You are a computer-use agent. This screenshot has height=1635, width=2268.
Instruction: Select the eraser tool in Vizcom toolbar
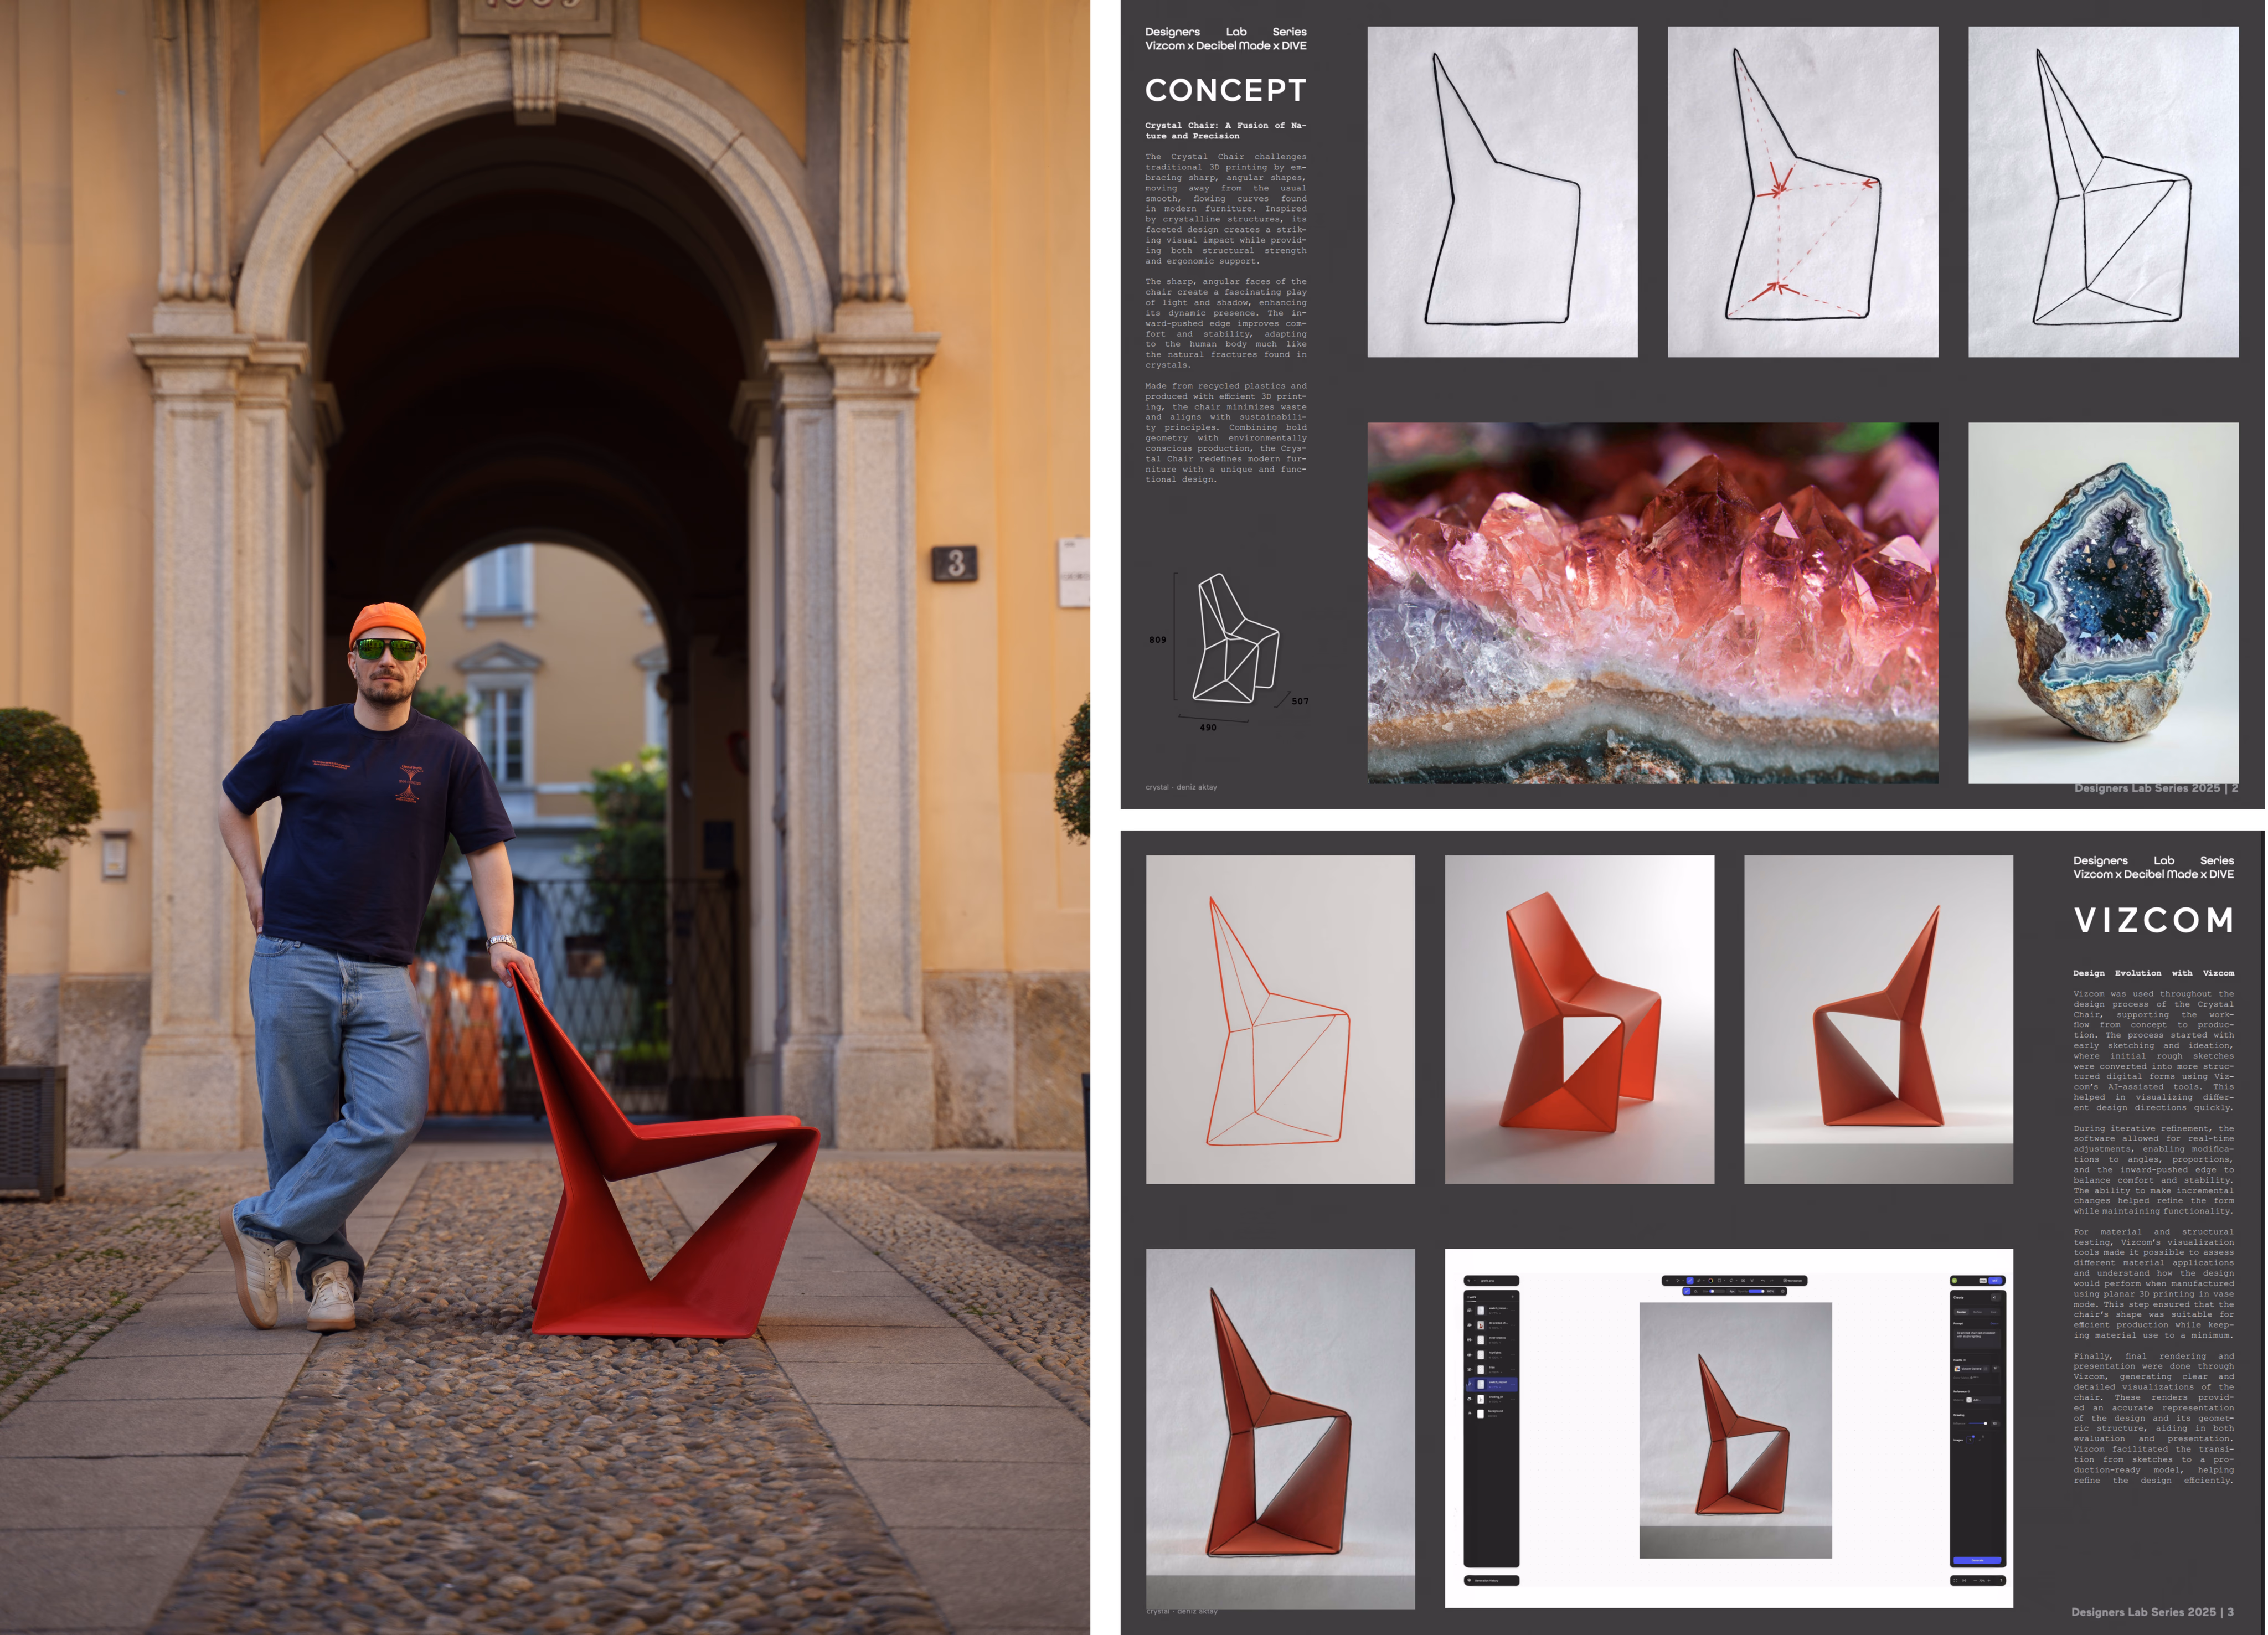tap(1699, 1281)
